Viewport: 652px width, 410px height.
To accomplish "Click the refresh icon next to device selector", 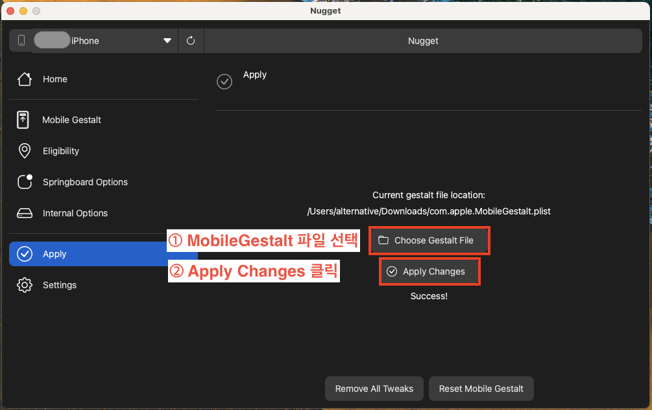I will (191, 40).
